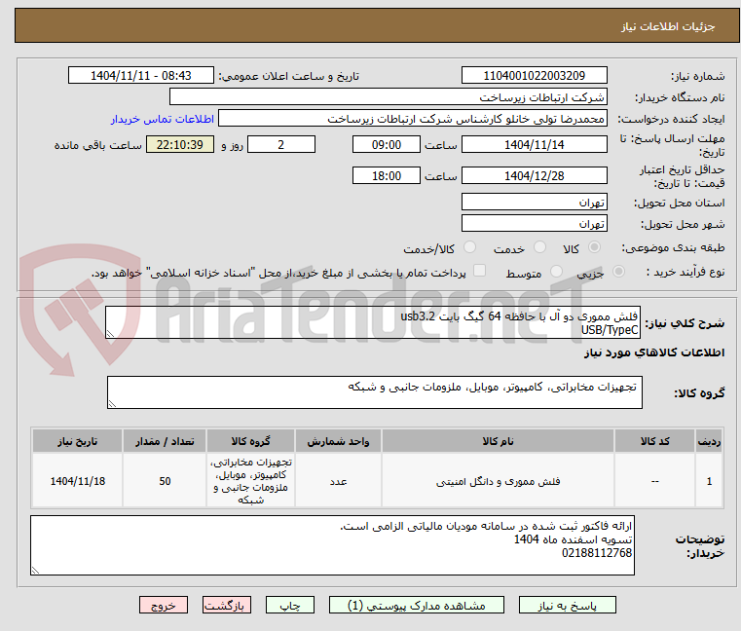Click the پاسخ به نیاز button
The width and height of the screenshot is (741, 631).
[567, 605]
